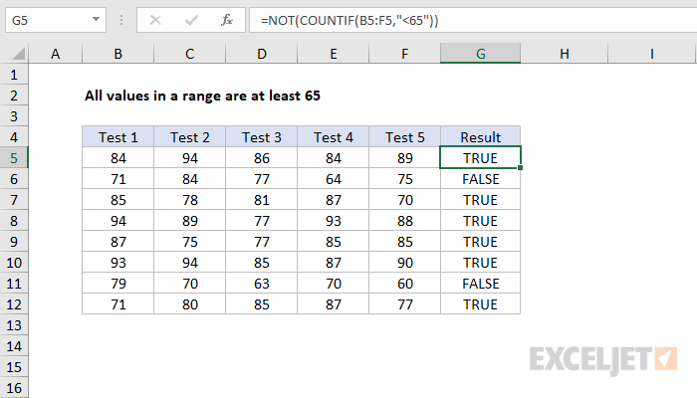This screenshot has width=697, height=398.
Task: Select column E header
Action: (333, 54)
